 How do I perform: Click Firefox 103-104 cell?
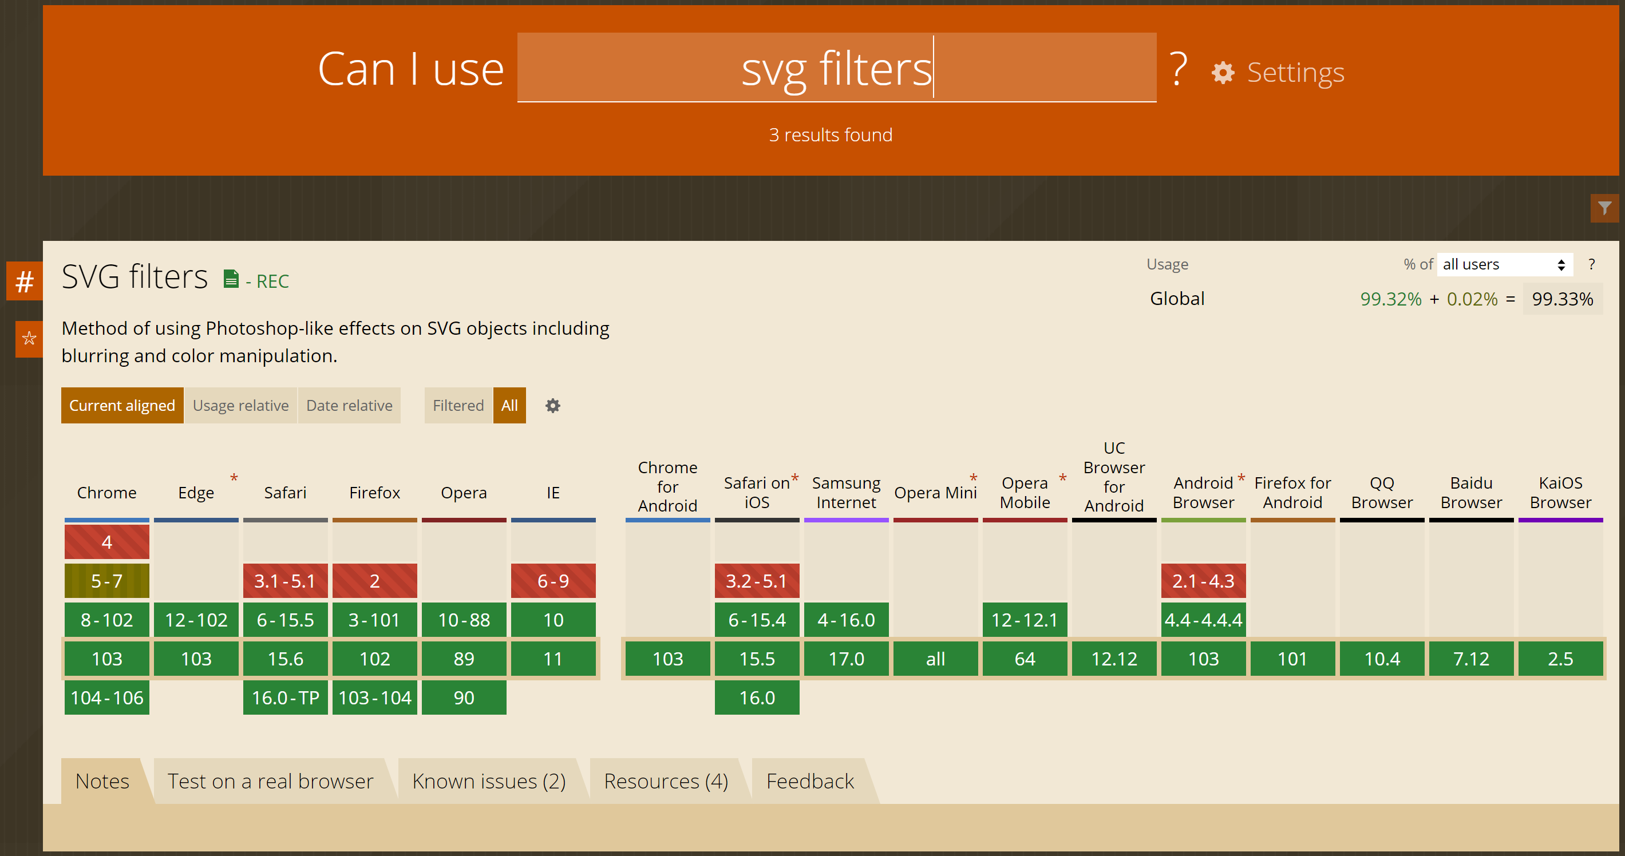tap(375, 698)
